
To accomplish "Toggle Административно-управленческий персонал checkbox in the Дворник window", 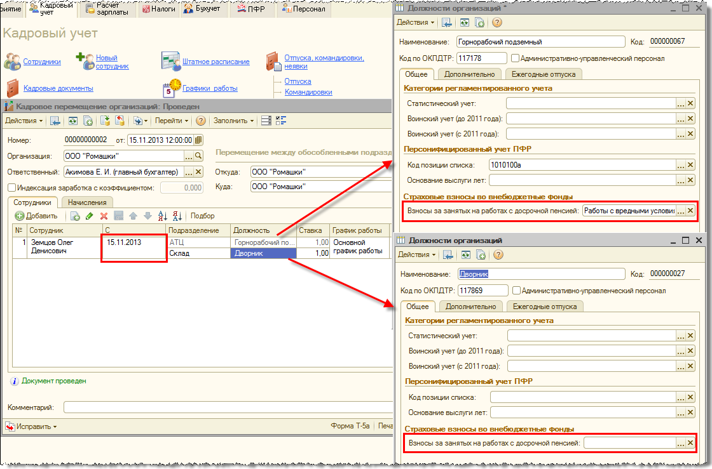I will [x=516, y=291].
